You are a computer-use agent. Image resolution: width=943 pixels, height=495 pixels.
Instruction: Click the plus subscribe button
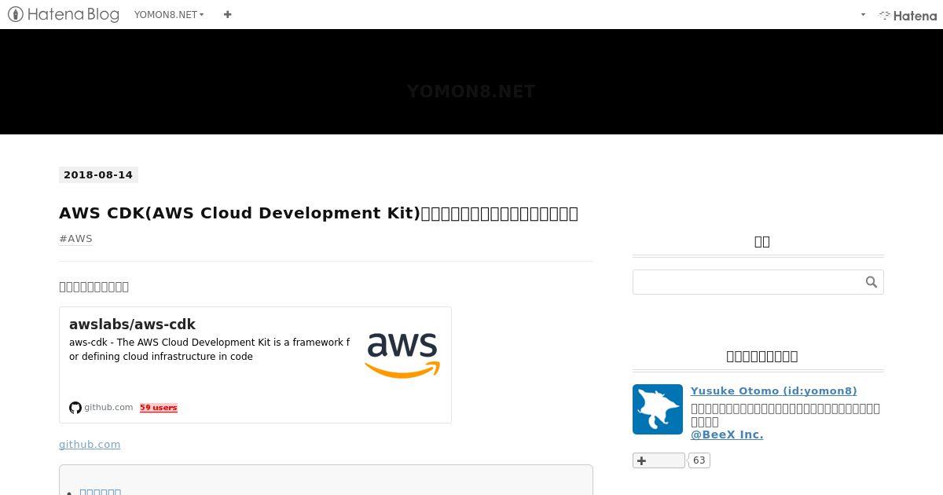click(x=659, y=460)
